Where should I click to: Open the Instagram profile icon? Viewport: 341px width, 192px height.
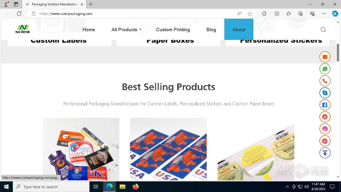point(325,129)
